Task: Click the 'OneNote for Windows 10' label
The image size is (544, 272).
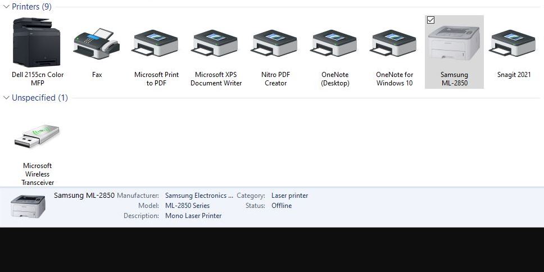Action: coord(395,79)
